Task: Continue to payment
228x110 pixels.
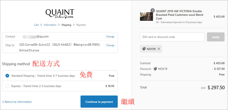Action: (x=99, y=101)
